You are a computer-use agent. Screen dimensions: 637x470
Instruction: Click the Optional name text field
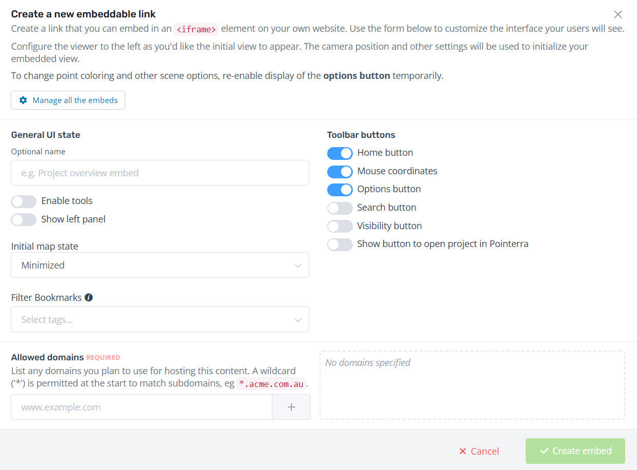pyautogui.click(x=160, y=173)
